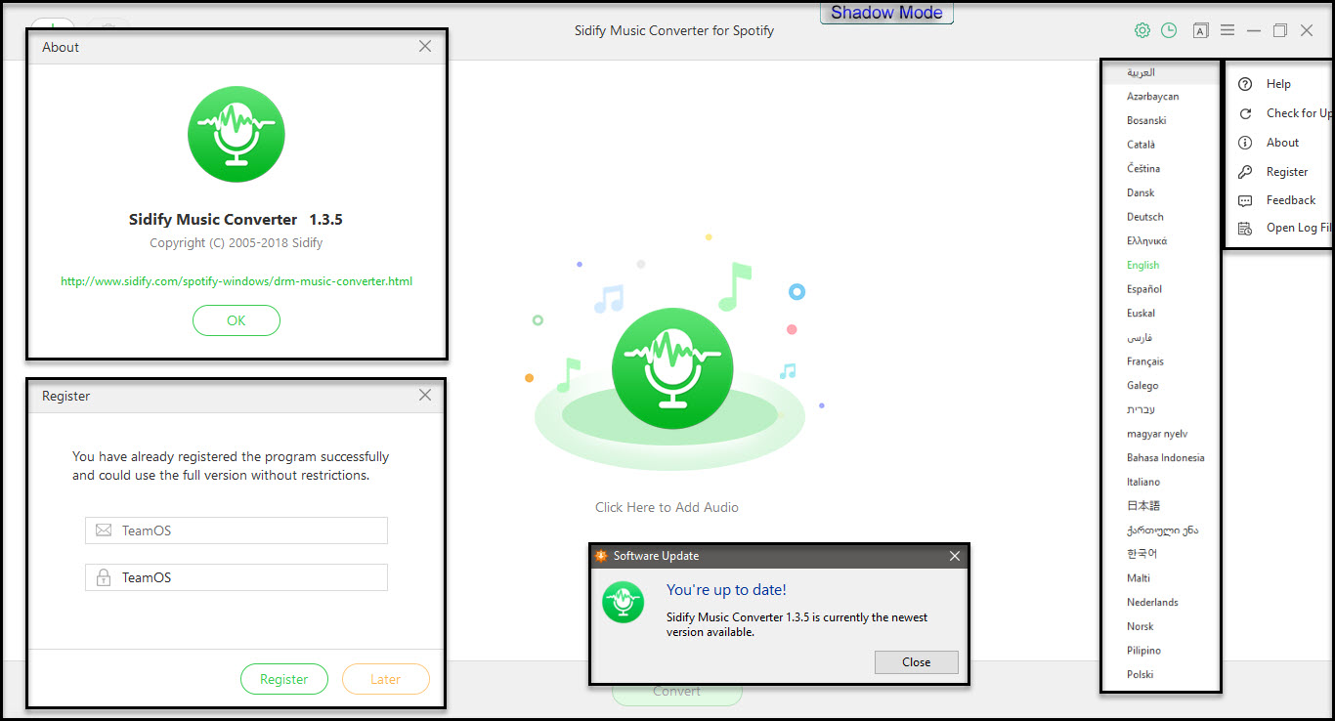
Task: Close the Software Update window with X
Action: coord(955,556)
